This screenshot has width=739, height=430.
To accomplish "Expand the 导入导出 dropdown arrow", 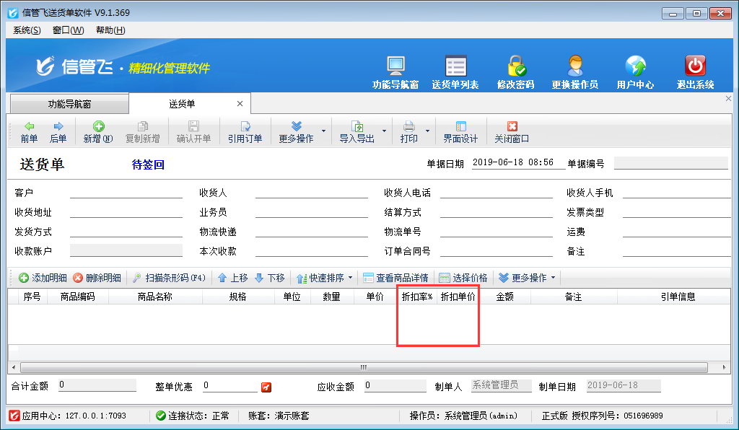I will point(384,132).
